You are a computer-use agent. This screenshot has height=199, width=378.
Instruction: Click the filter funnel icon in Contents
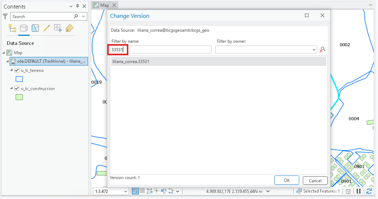coord(5,16)
